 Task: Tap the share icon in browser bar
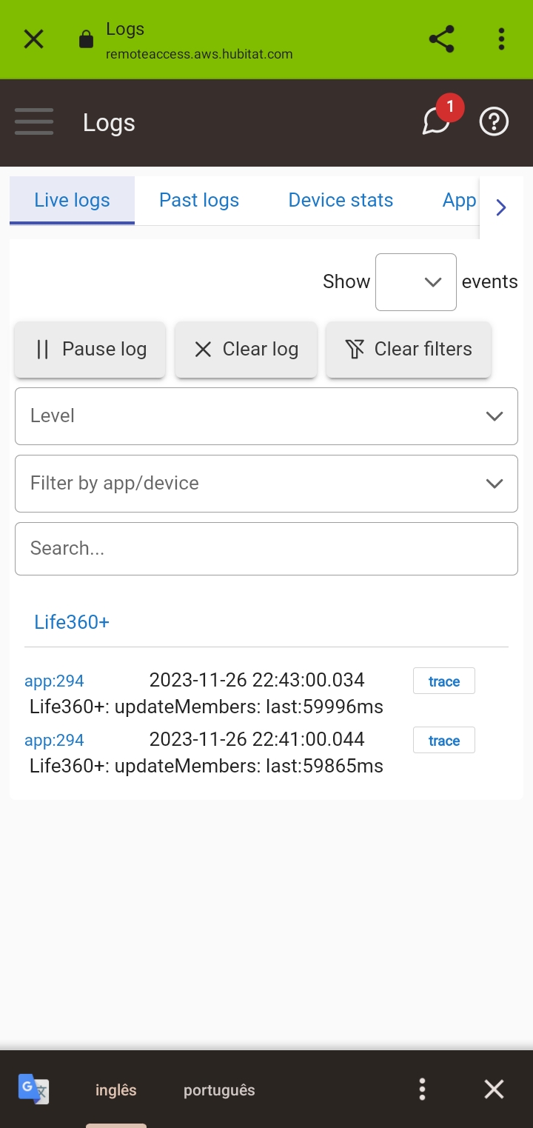tap(441, 39)
